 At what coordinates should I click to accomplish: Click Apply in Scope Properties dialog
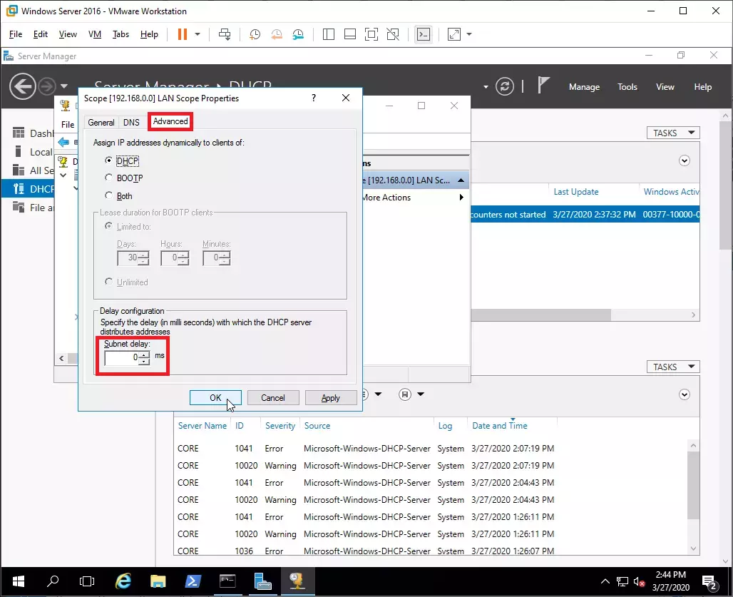pyautogui.click(x=331, y=398)
